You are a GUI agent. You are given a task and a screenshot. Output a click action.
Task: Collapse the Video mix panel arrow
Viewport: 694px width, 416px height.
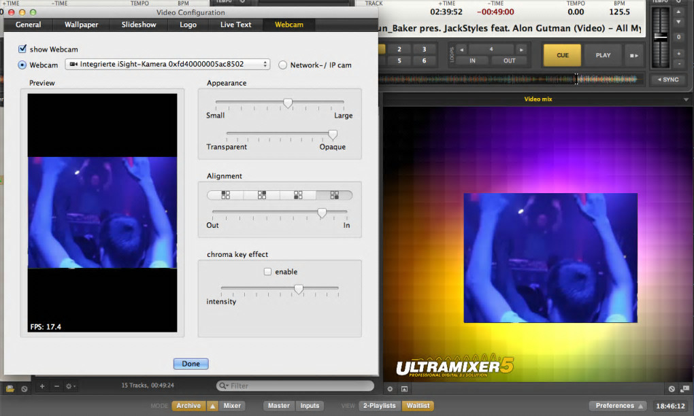(687, 99)
